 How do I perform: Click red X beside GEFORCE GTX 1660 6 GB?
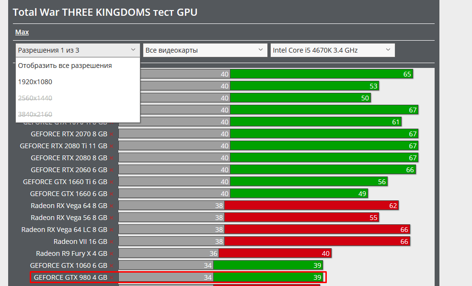point(111,194)
